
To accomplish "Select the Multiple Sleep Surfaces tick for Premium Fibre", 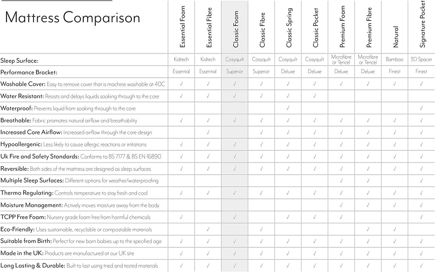I will point(368,181).
